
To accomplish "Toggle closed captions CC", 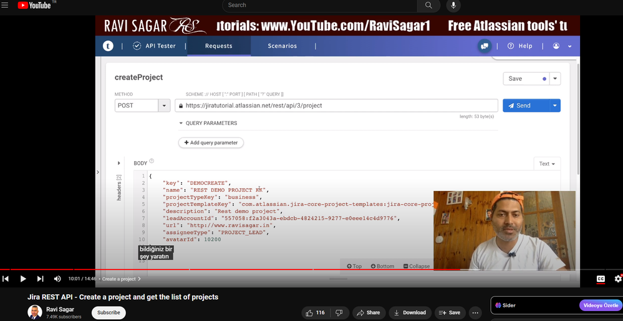I will (601, 279).
